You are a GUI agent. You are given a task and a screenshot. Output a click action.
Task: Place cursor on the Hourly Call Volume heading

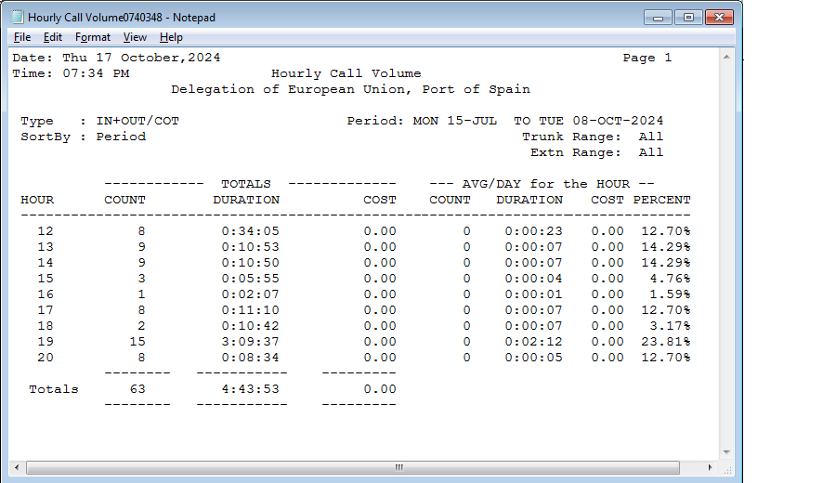(x=346, y=73)
